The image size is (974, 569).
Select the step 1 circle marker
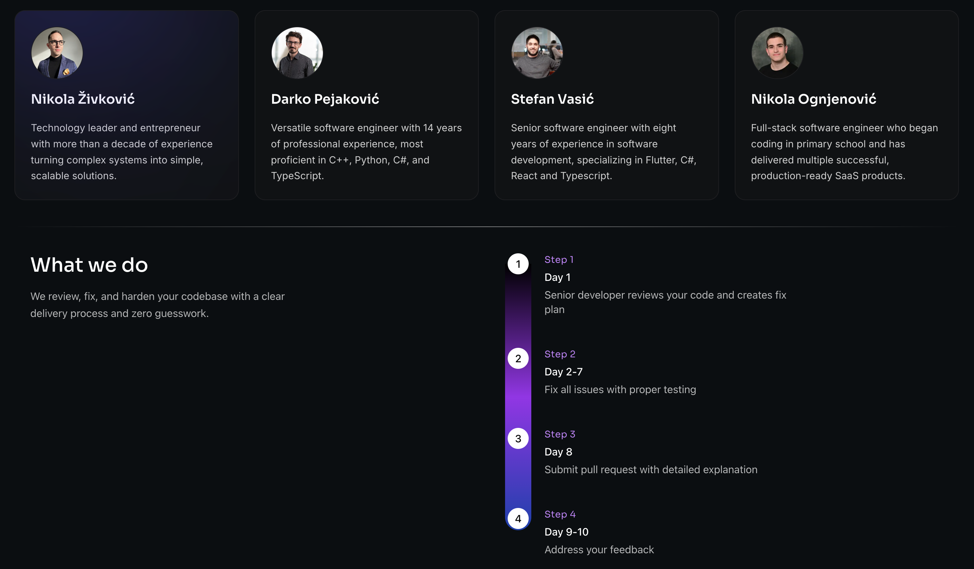tap(518, 264)
